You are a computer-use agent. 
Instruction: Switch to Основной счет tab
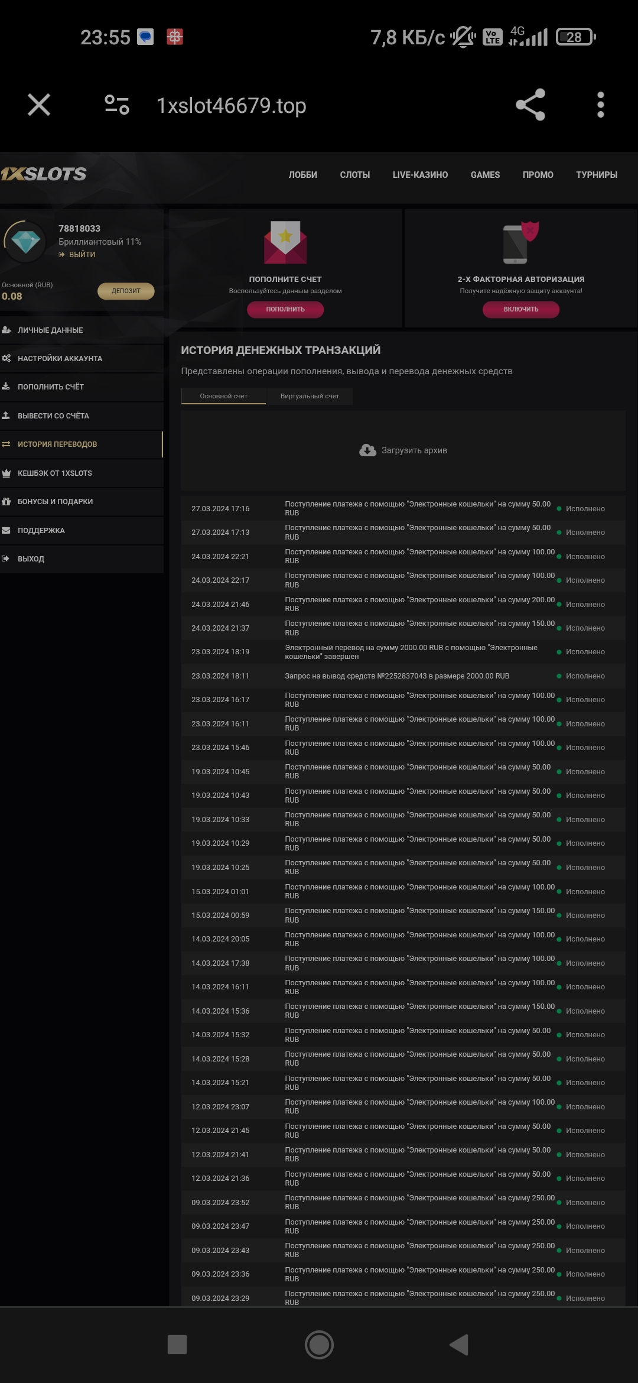click(223, 396)
